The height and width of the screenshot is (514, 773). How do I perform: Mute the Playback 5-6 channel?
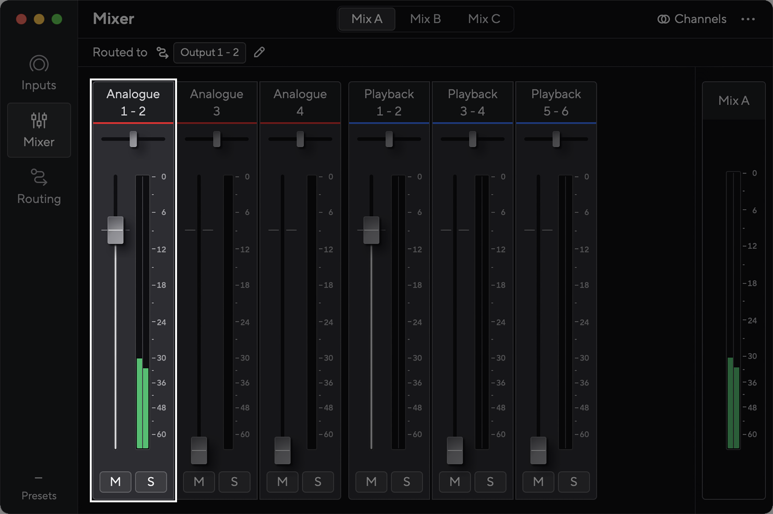[538, 482]
